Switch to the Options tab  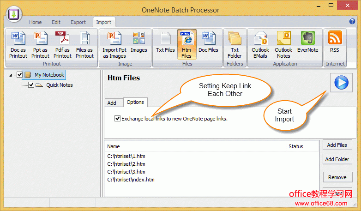coord(135,102)
